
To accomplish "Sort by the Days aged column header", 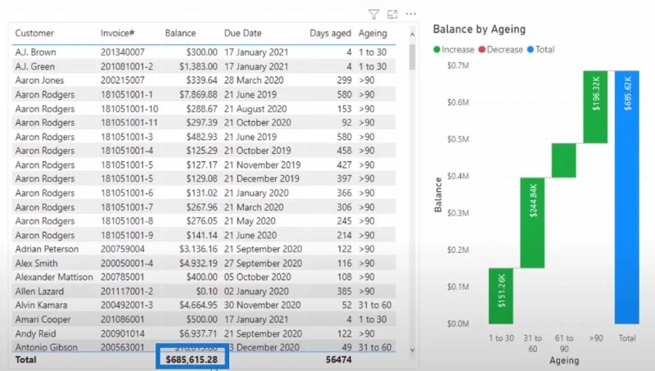I will (330, 33).
